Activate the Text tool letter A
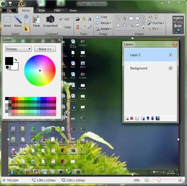187x186 pixels. pos(90,19)
